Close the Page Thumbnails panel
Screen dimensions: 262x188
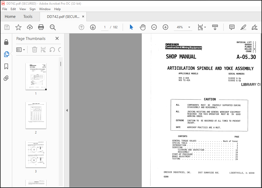(57, 38)
